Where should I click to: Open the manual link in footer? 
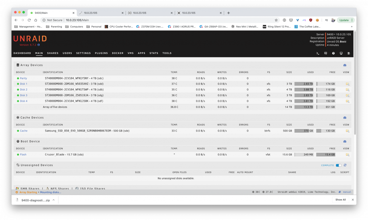[x=347, y=192]
